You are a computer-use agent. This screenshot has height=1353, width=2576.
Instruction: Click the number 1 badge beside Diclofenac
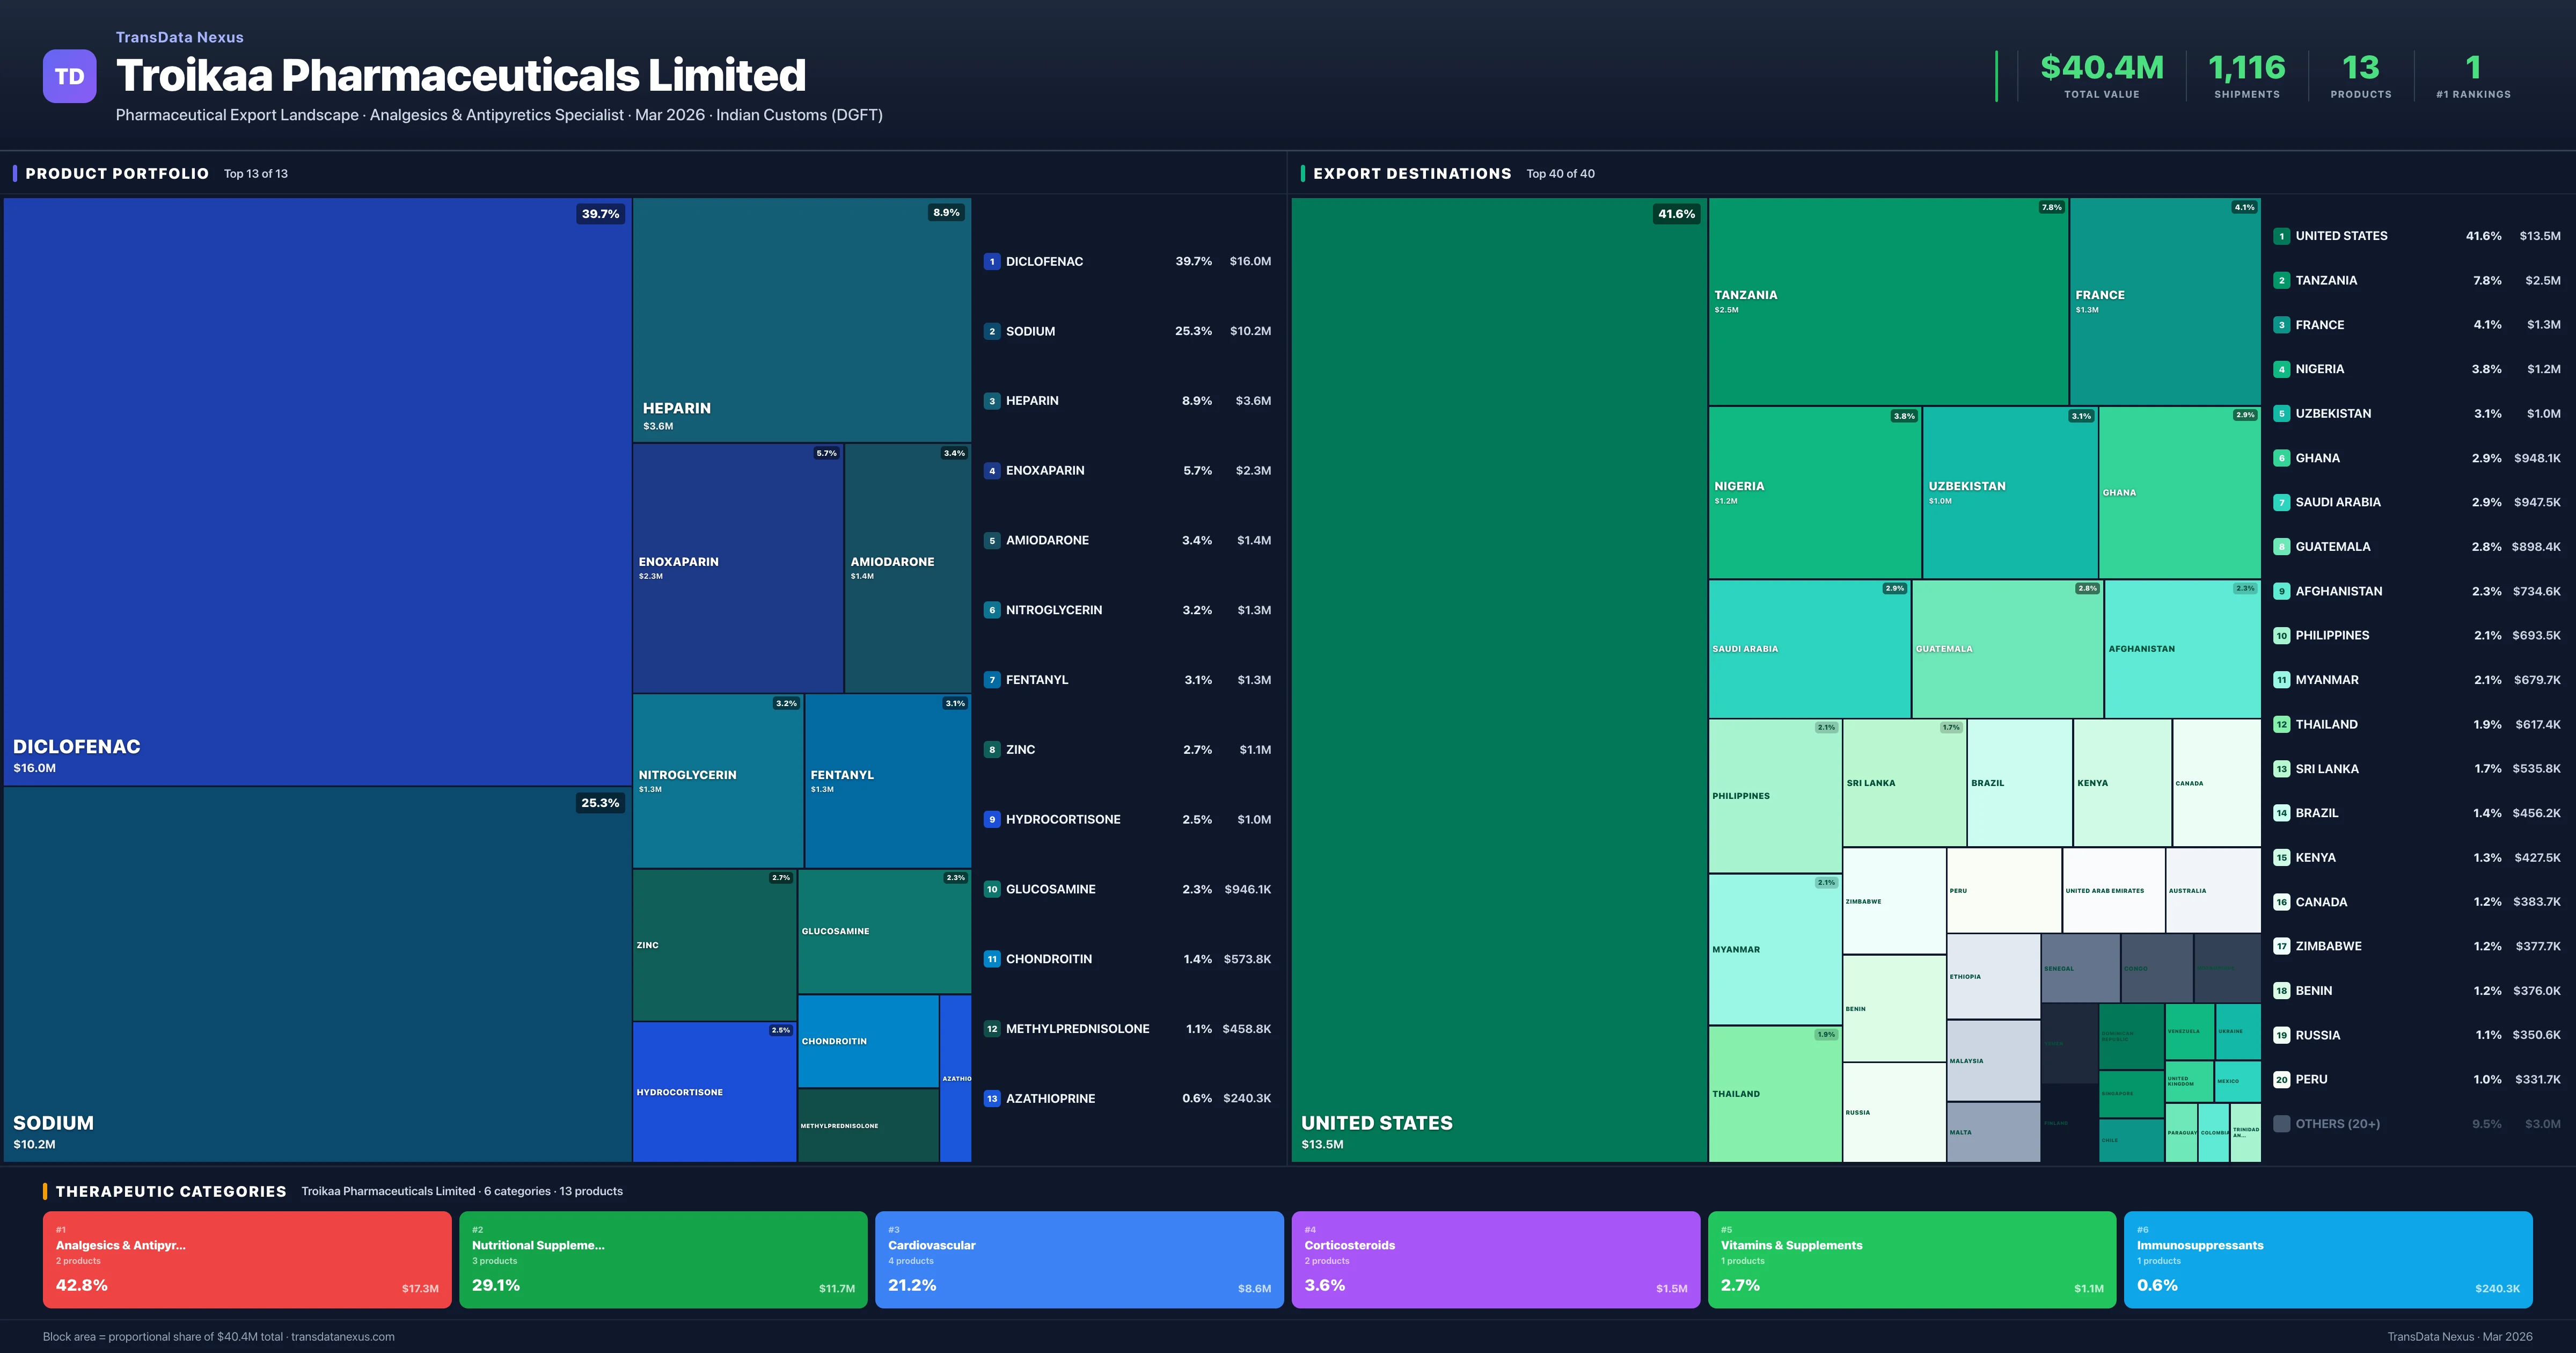(991, 261)
